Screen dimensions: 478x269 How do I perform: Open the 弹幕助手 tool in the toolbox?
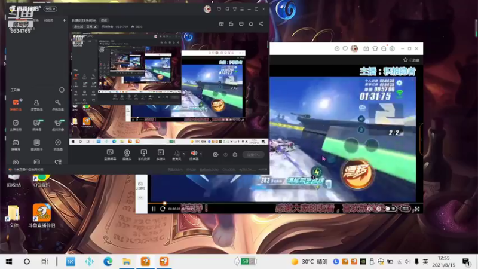(16, 105)
